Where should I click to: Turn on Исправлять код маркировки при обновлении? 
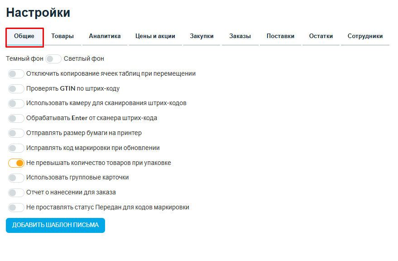click(16, 148)
